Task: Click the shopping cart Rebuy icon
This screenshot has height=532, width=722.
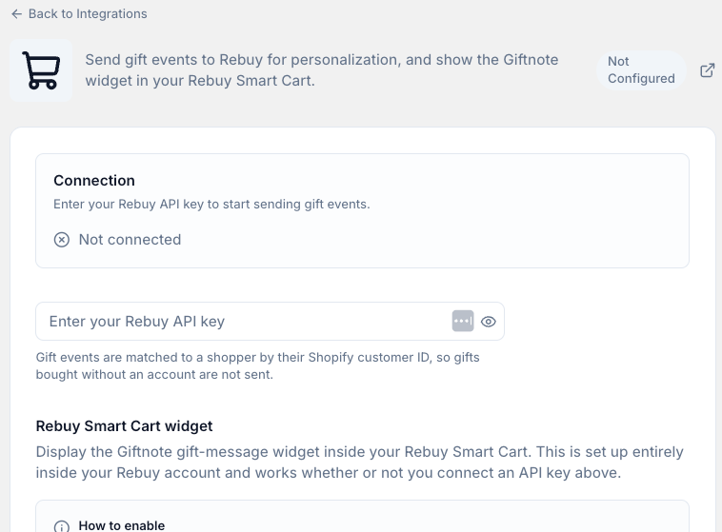Action: tap(41, 70)
